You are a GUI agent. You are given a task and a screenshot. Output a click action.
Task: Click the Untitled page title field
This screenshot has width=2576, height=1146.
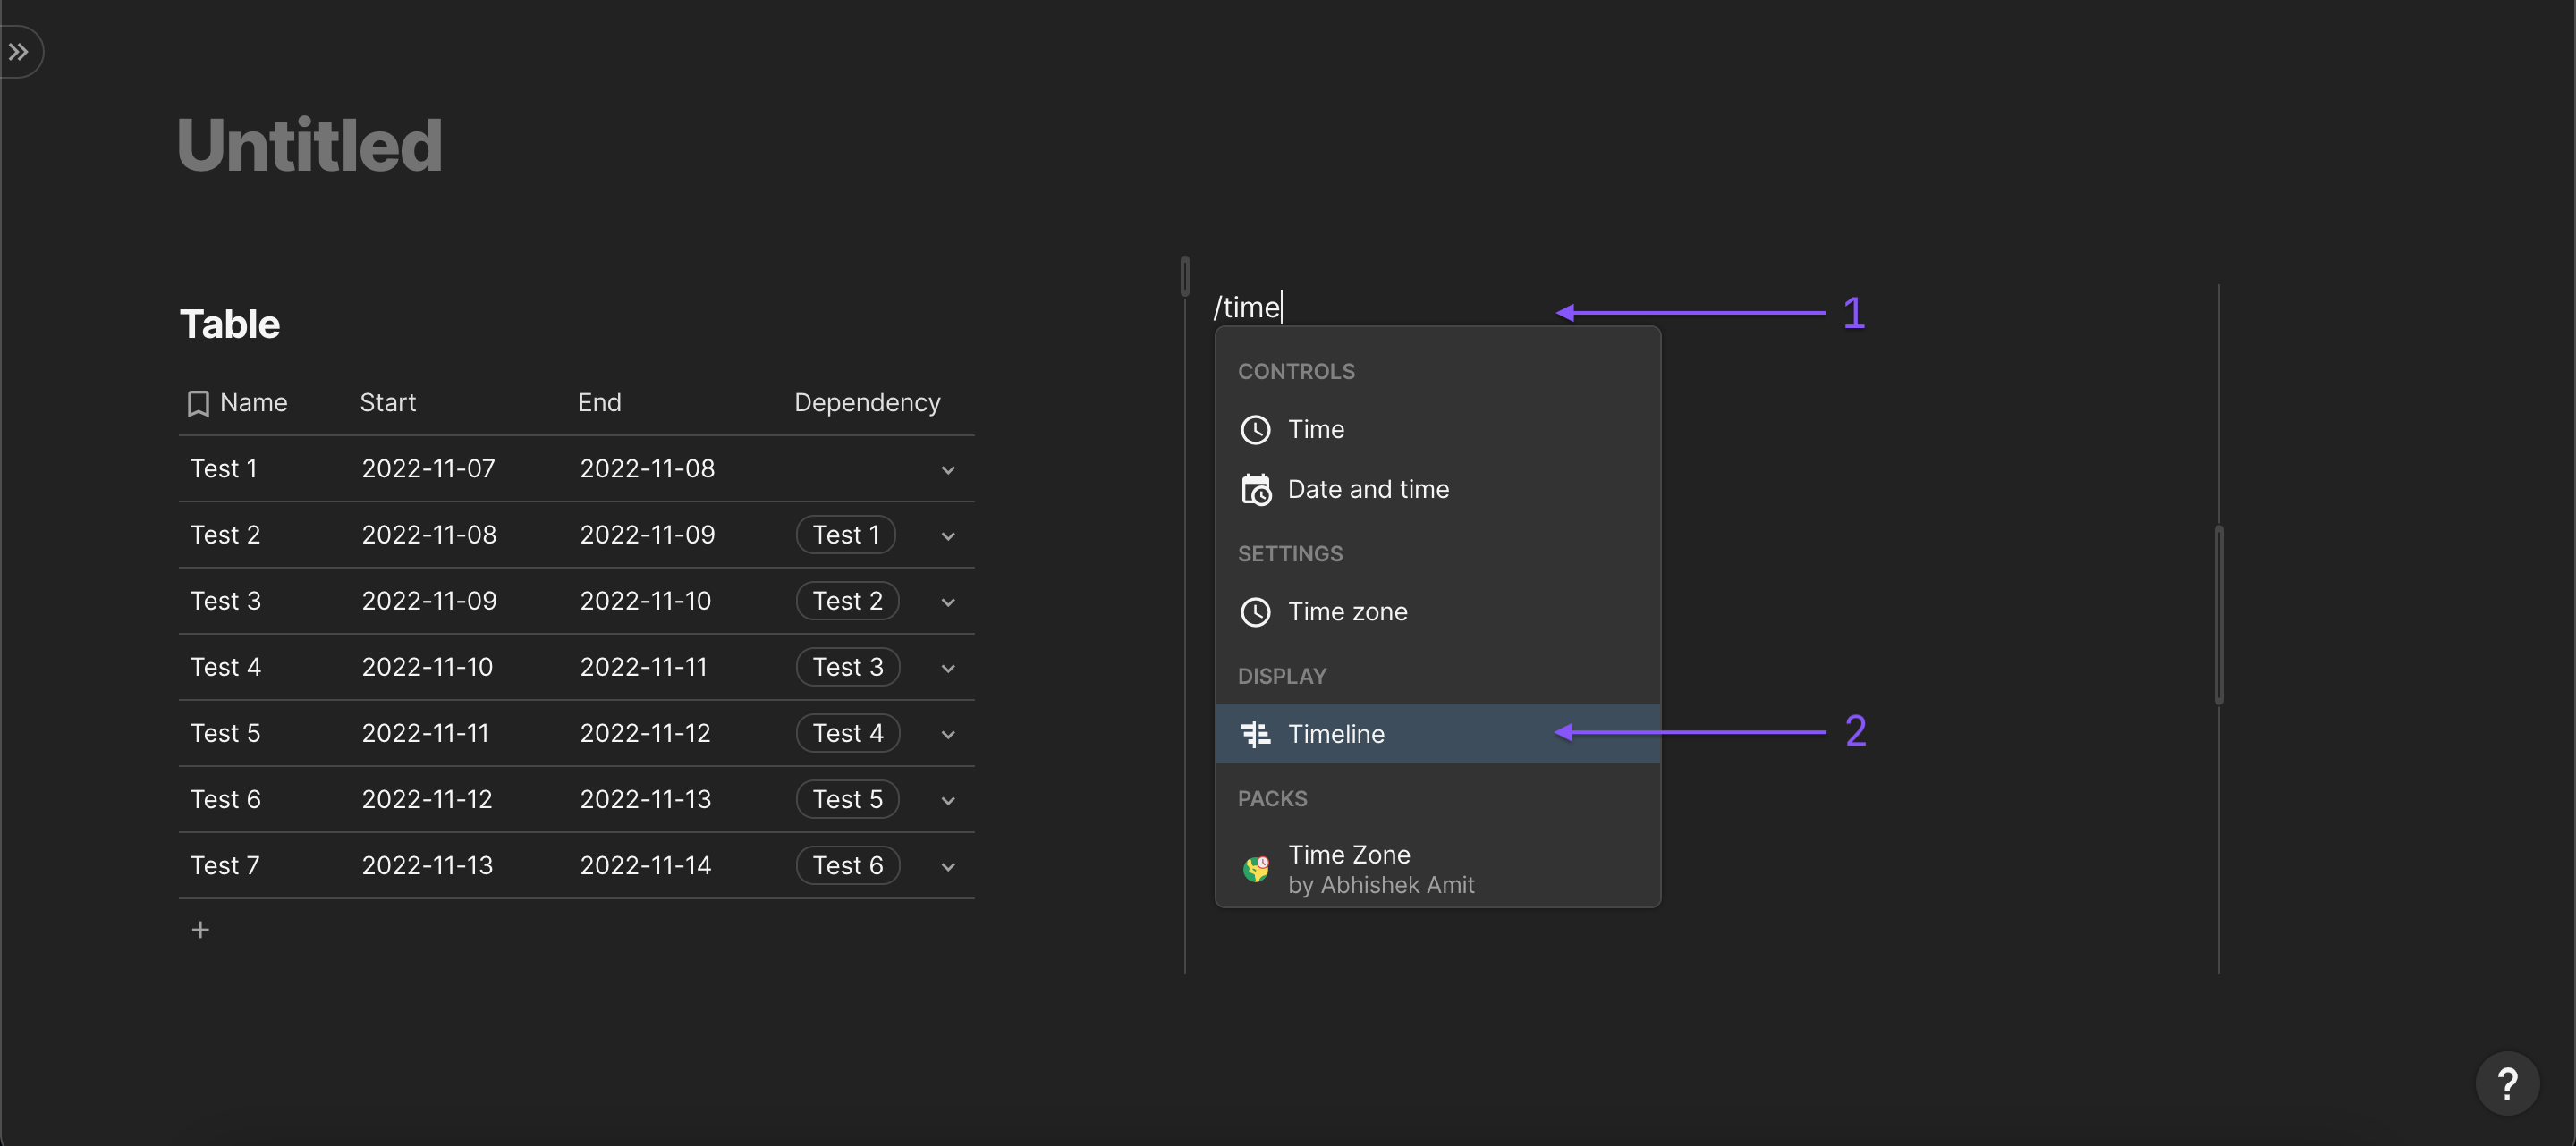tap(310, 145)
